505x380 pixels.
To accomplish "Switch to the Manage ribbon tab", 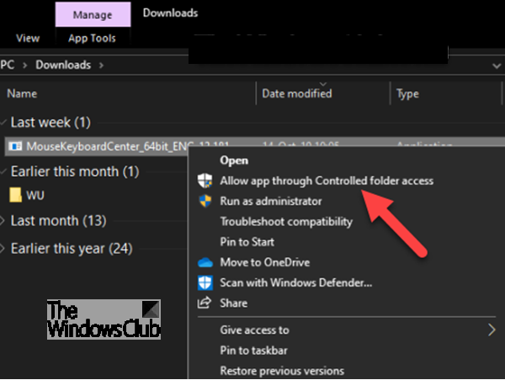I will point(93,15).
